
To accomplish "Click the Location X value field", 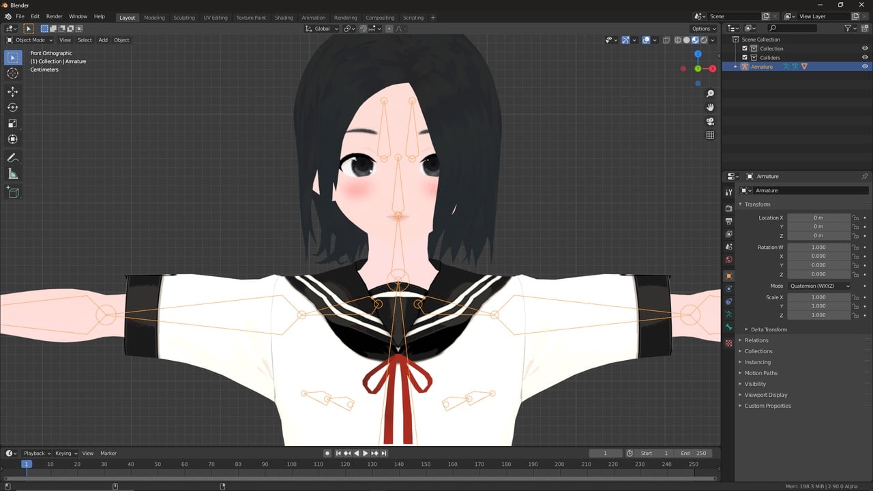I will 819,218.
